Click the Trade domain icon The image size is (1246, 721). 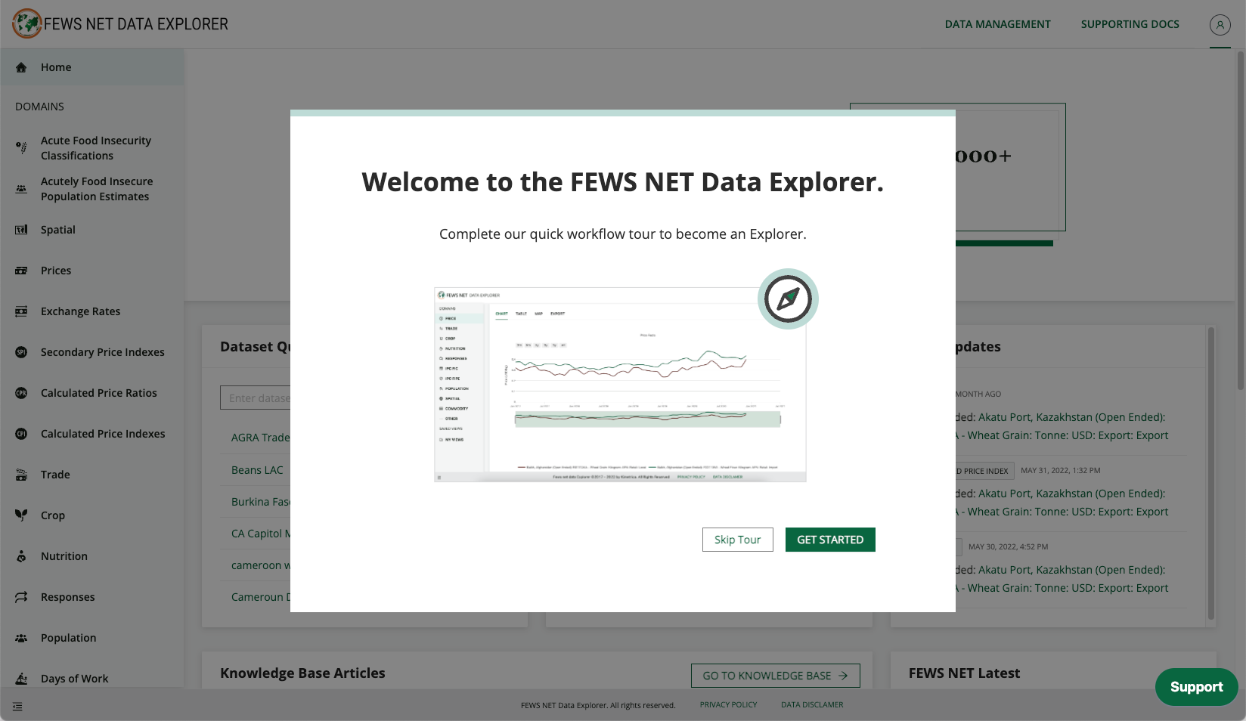21,475
